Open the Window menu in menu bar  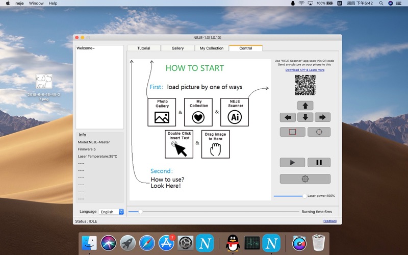click(36, 3)
